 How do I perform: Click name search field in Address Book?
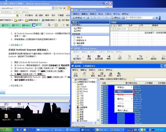click(x=150, y=79)
